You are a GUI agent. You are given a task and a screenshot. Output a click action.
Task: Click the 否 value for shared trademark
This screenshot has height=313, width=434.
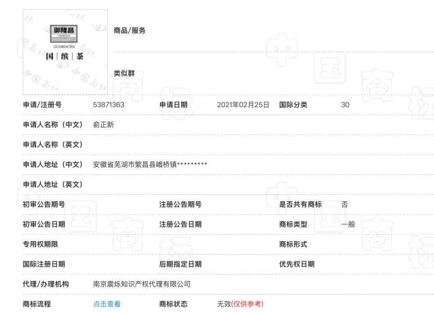(x=344, y=205)
